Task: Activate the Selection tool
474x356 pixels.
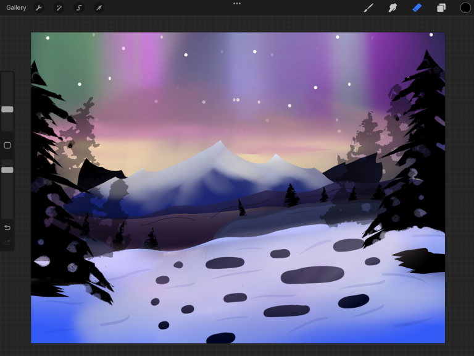Action: (79, 8)
